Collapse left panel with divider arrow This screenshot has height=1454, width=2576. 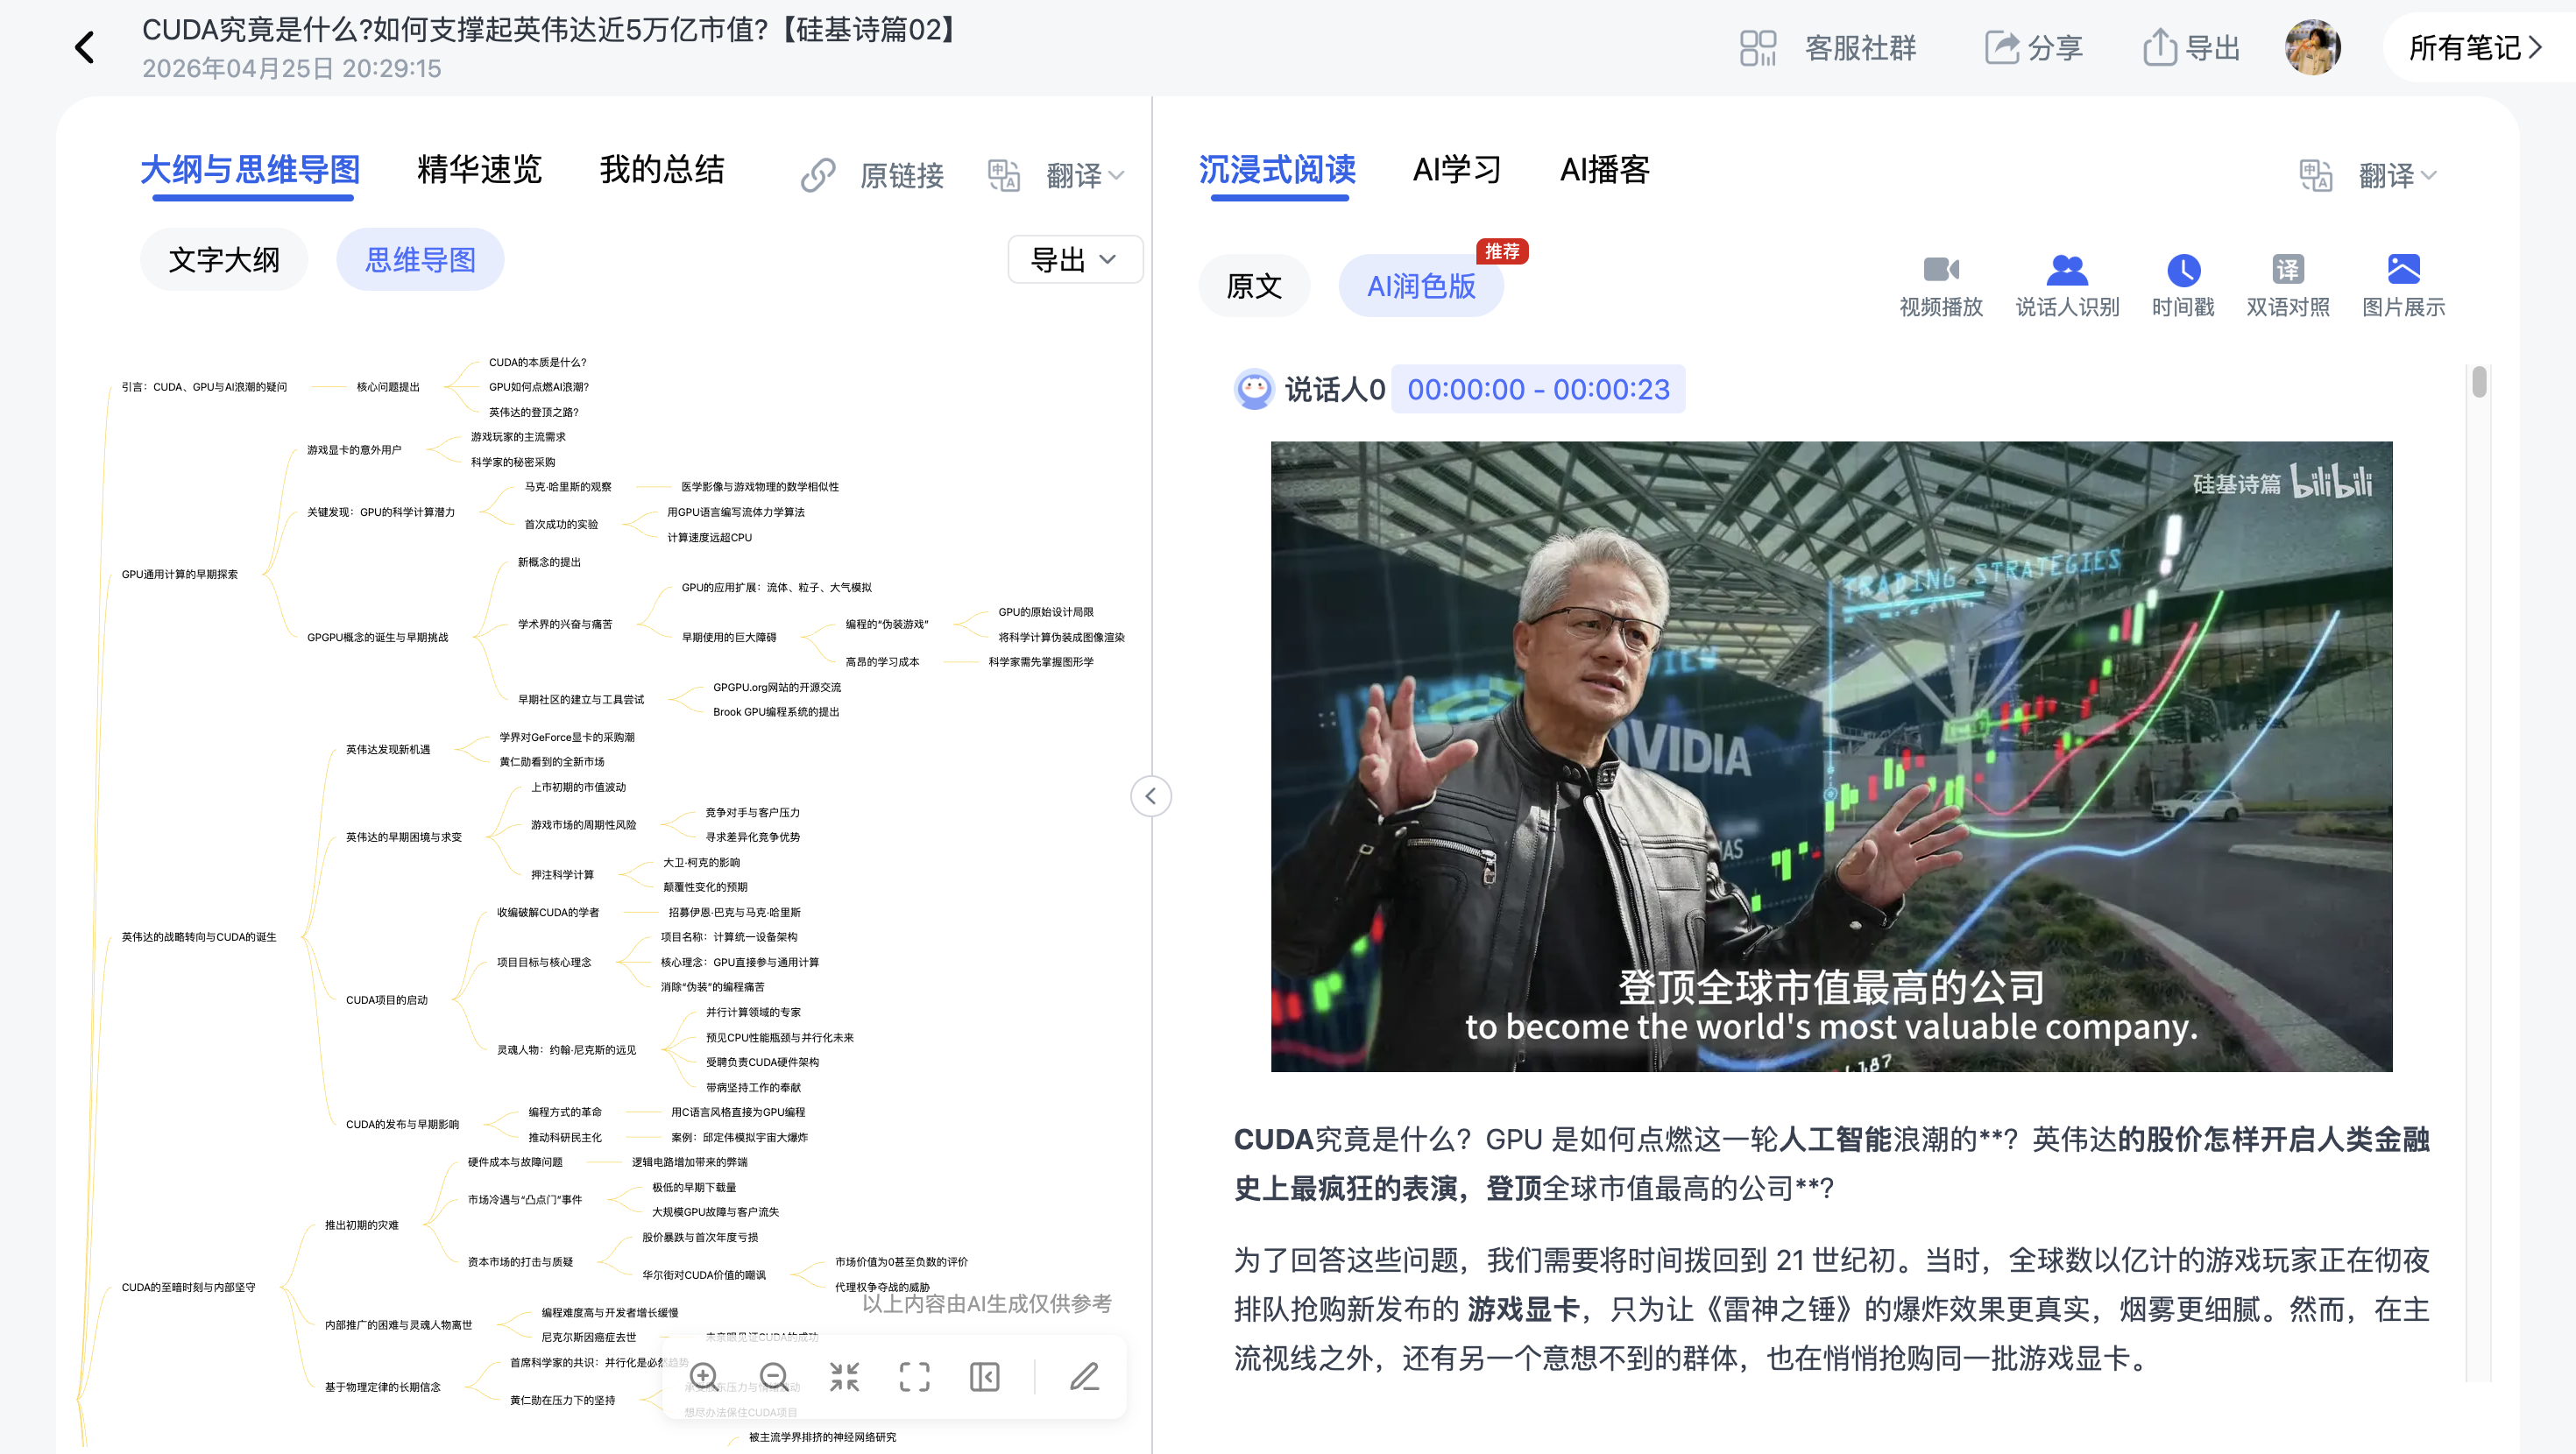coord(1151,796)
